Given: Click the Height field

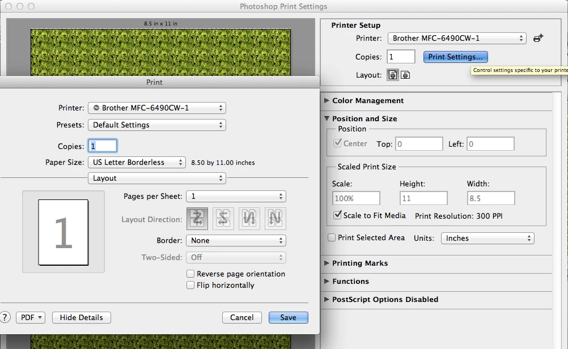Looking at the screenshot, I should tap(424, 198).
